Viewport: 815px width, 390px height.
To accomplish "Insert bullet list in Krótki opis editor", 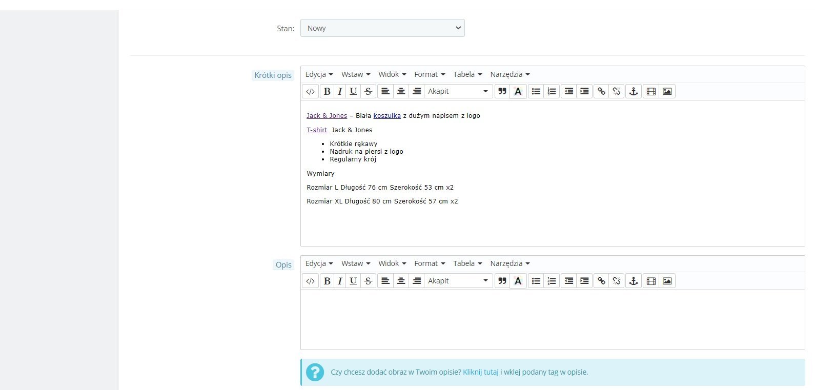I will [x=536, y=91].
